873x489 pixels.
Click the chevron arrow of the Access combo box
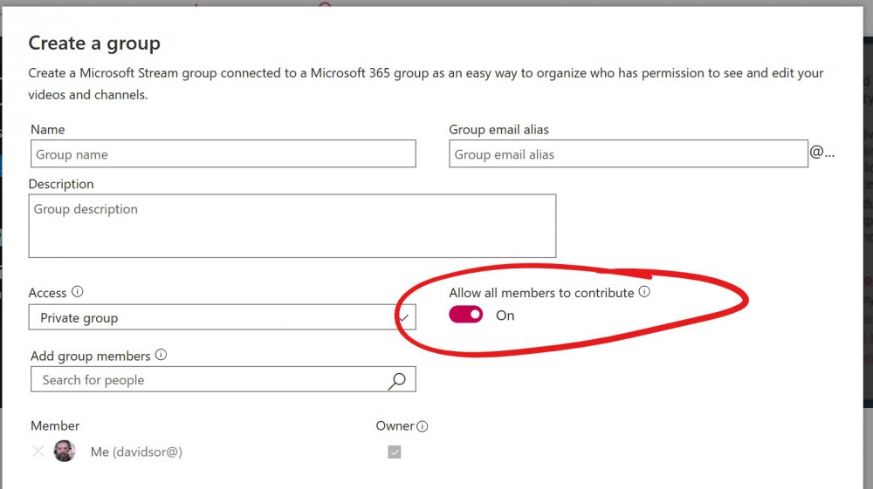point(405,318)
